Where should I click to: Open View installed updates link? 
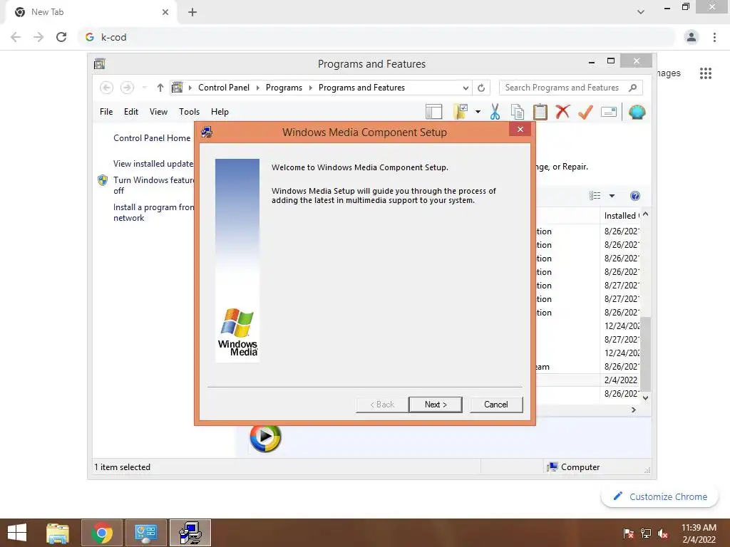click(x=153, y=164)
